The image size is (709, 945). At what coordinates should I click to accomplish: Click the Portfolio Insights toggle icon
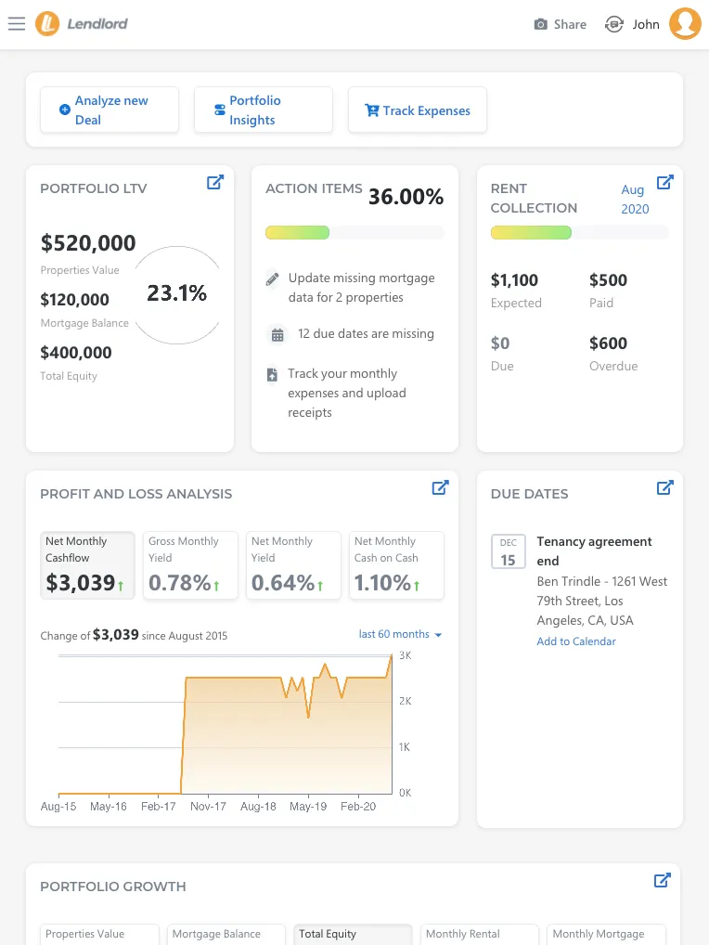click(220, 110)
